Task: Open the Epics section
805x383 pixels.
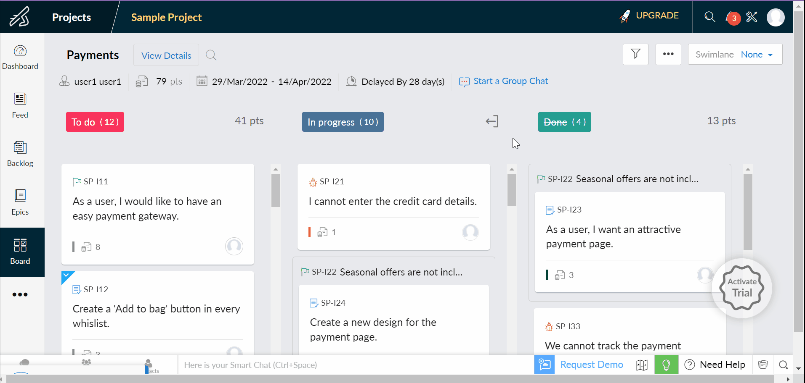Action: point(20,202)
